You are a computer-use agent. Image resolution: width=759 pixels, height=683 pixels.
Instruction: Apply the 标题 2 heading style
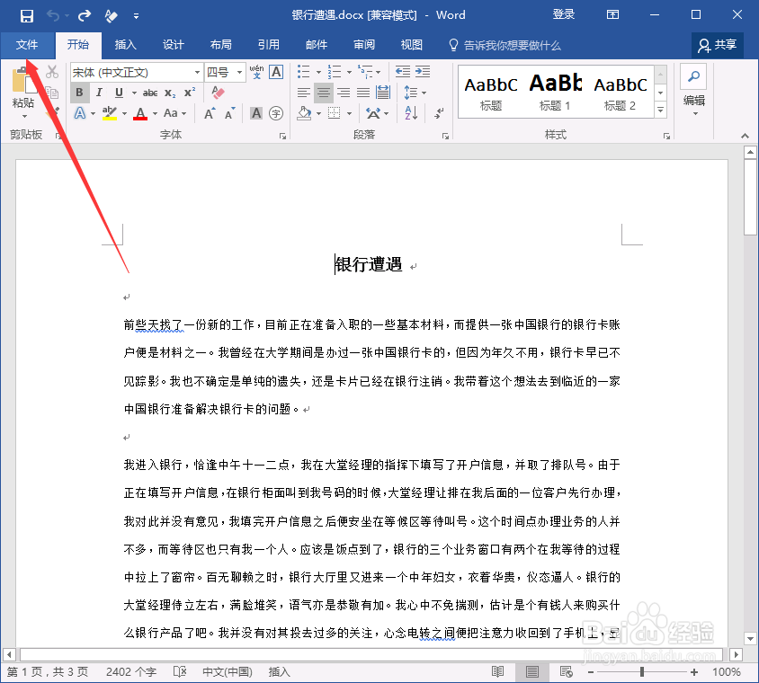[621, 92]
